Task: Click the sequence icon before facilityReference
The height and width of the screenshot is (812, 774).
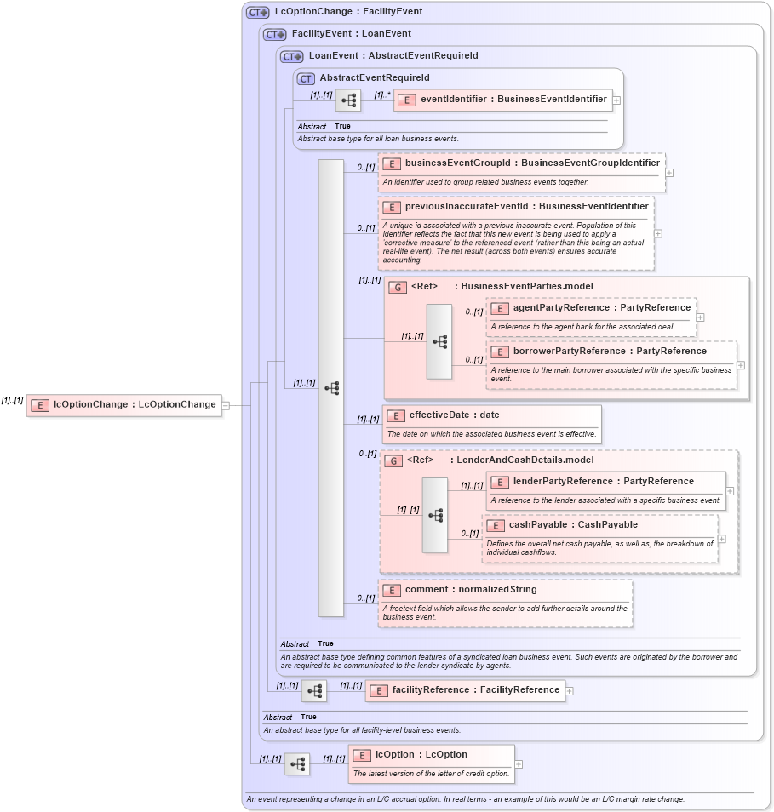Action: 313,690
